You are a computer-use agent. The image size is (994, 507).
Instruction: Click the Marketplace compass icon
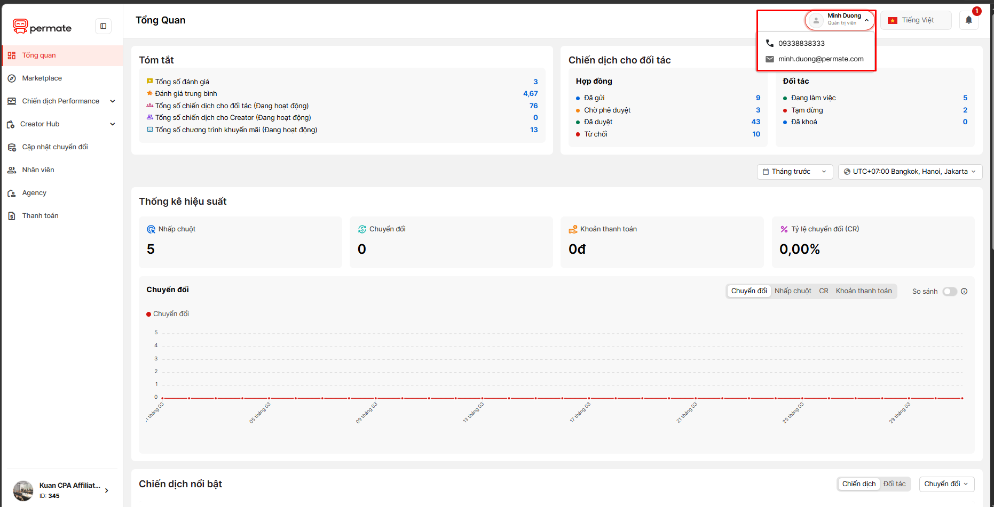pyautogui.click(x=12, y=78)
